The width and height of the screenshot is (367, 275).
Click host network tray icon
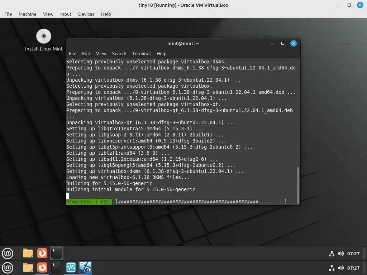point(332,268)
